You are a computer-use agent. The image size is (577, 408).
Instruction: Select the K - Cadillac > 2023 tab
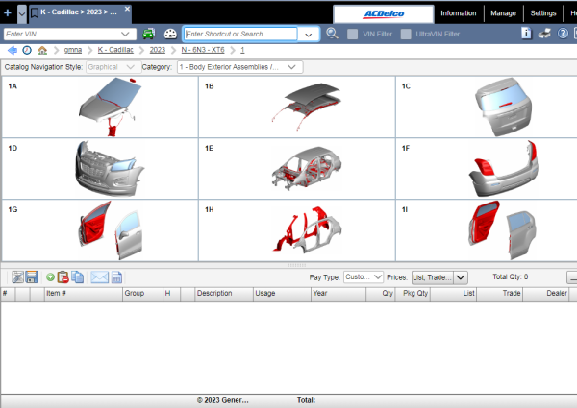click(x=79, y=12)
